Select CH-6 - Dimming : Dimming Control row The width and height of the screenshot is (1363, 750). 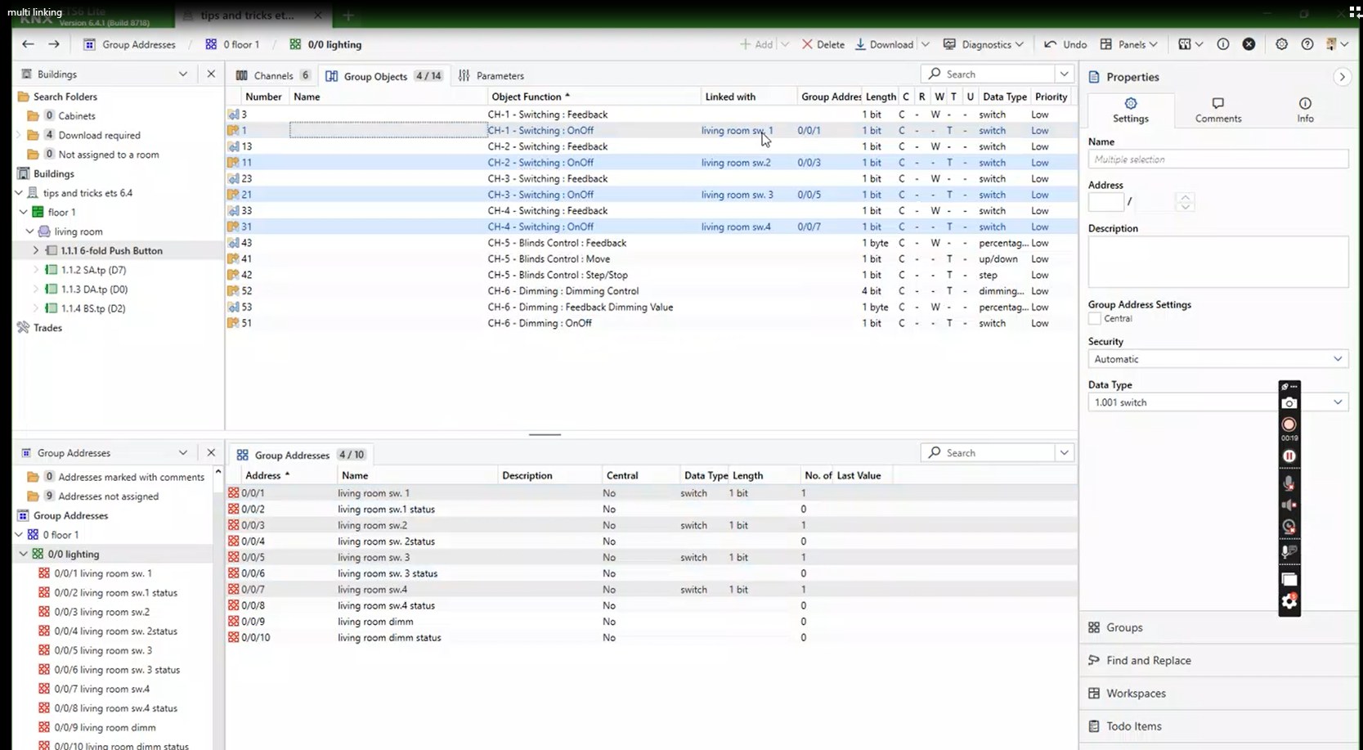pyautogui.click(x=652, y=291)
